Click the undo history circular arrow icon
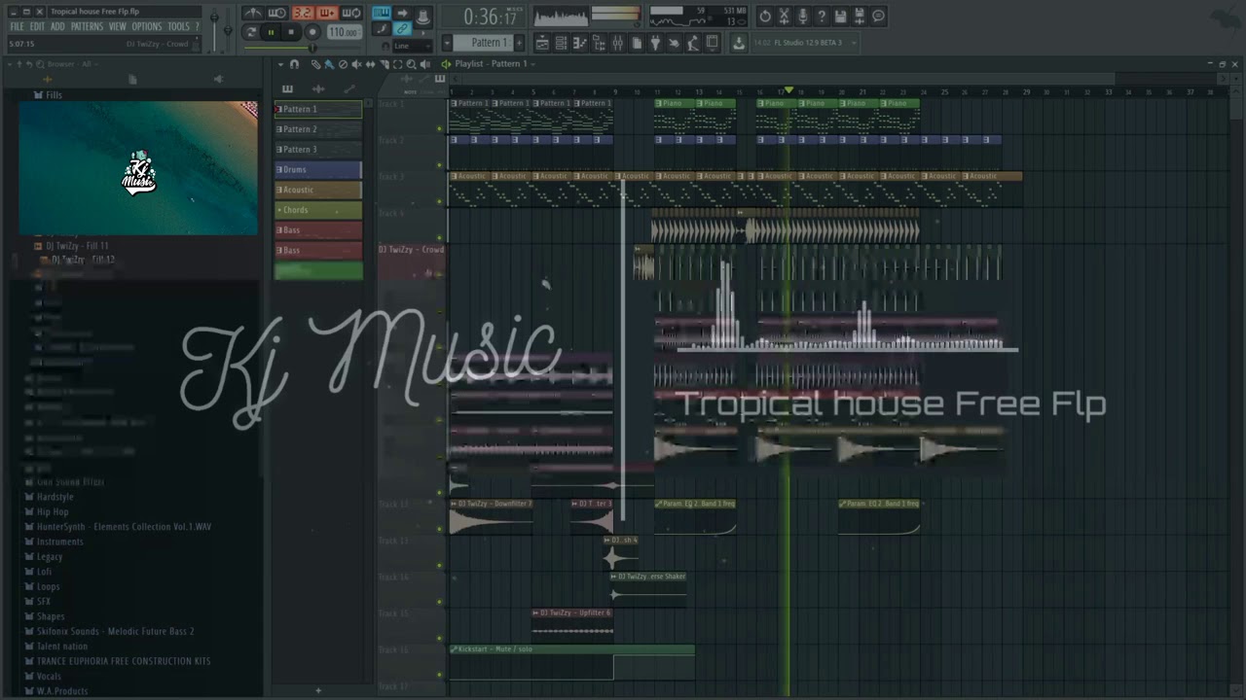 click(x=765, y=16)
